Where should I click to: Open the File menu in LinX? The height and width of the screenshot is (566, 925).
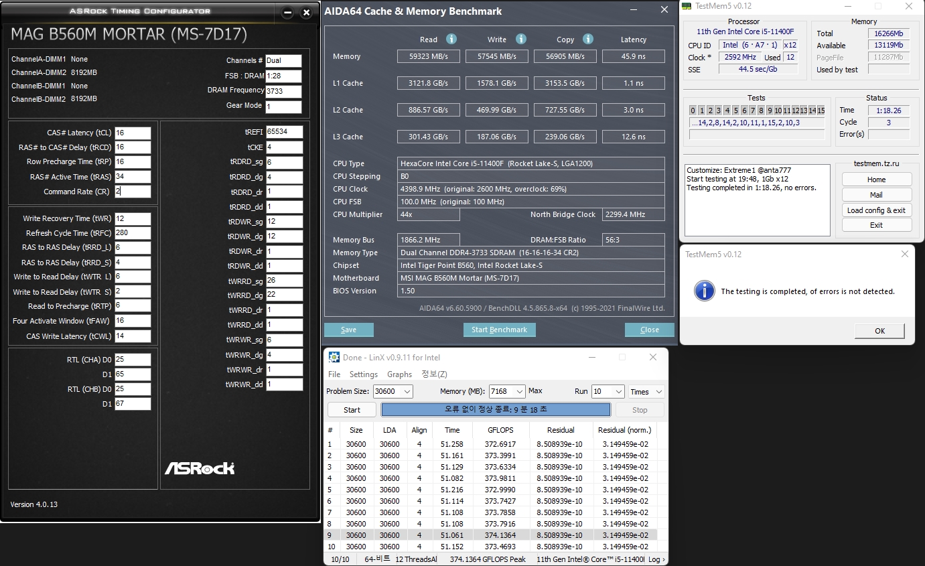click(334, 374)
